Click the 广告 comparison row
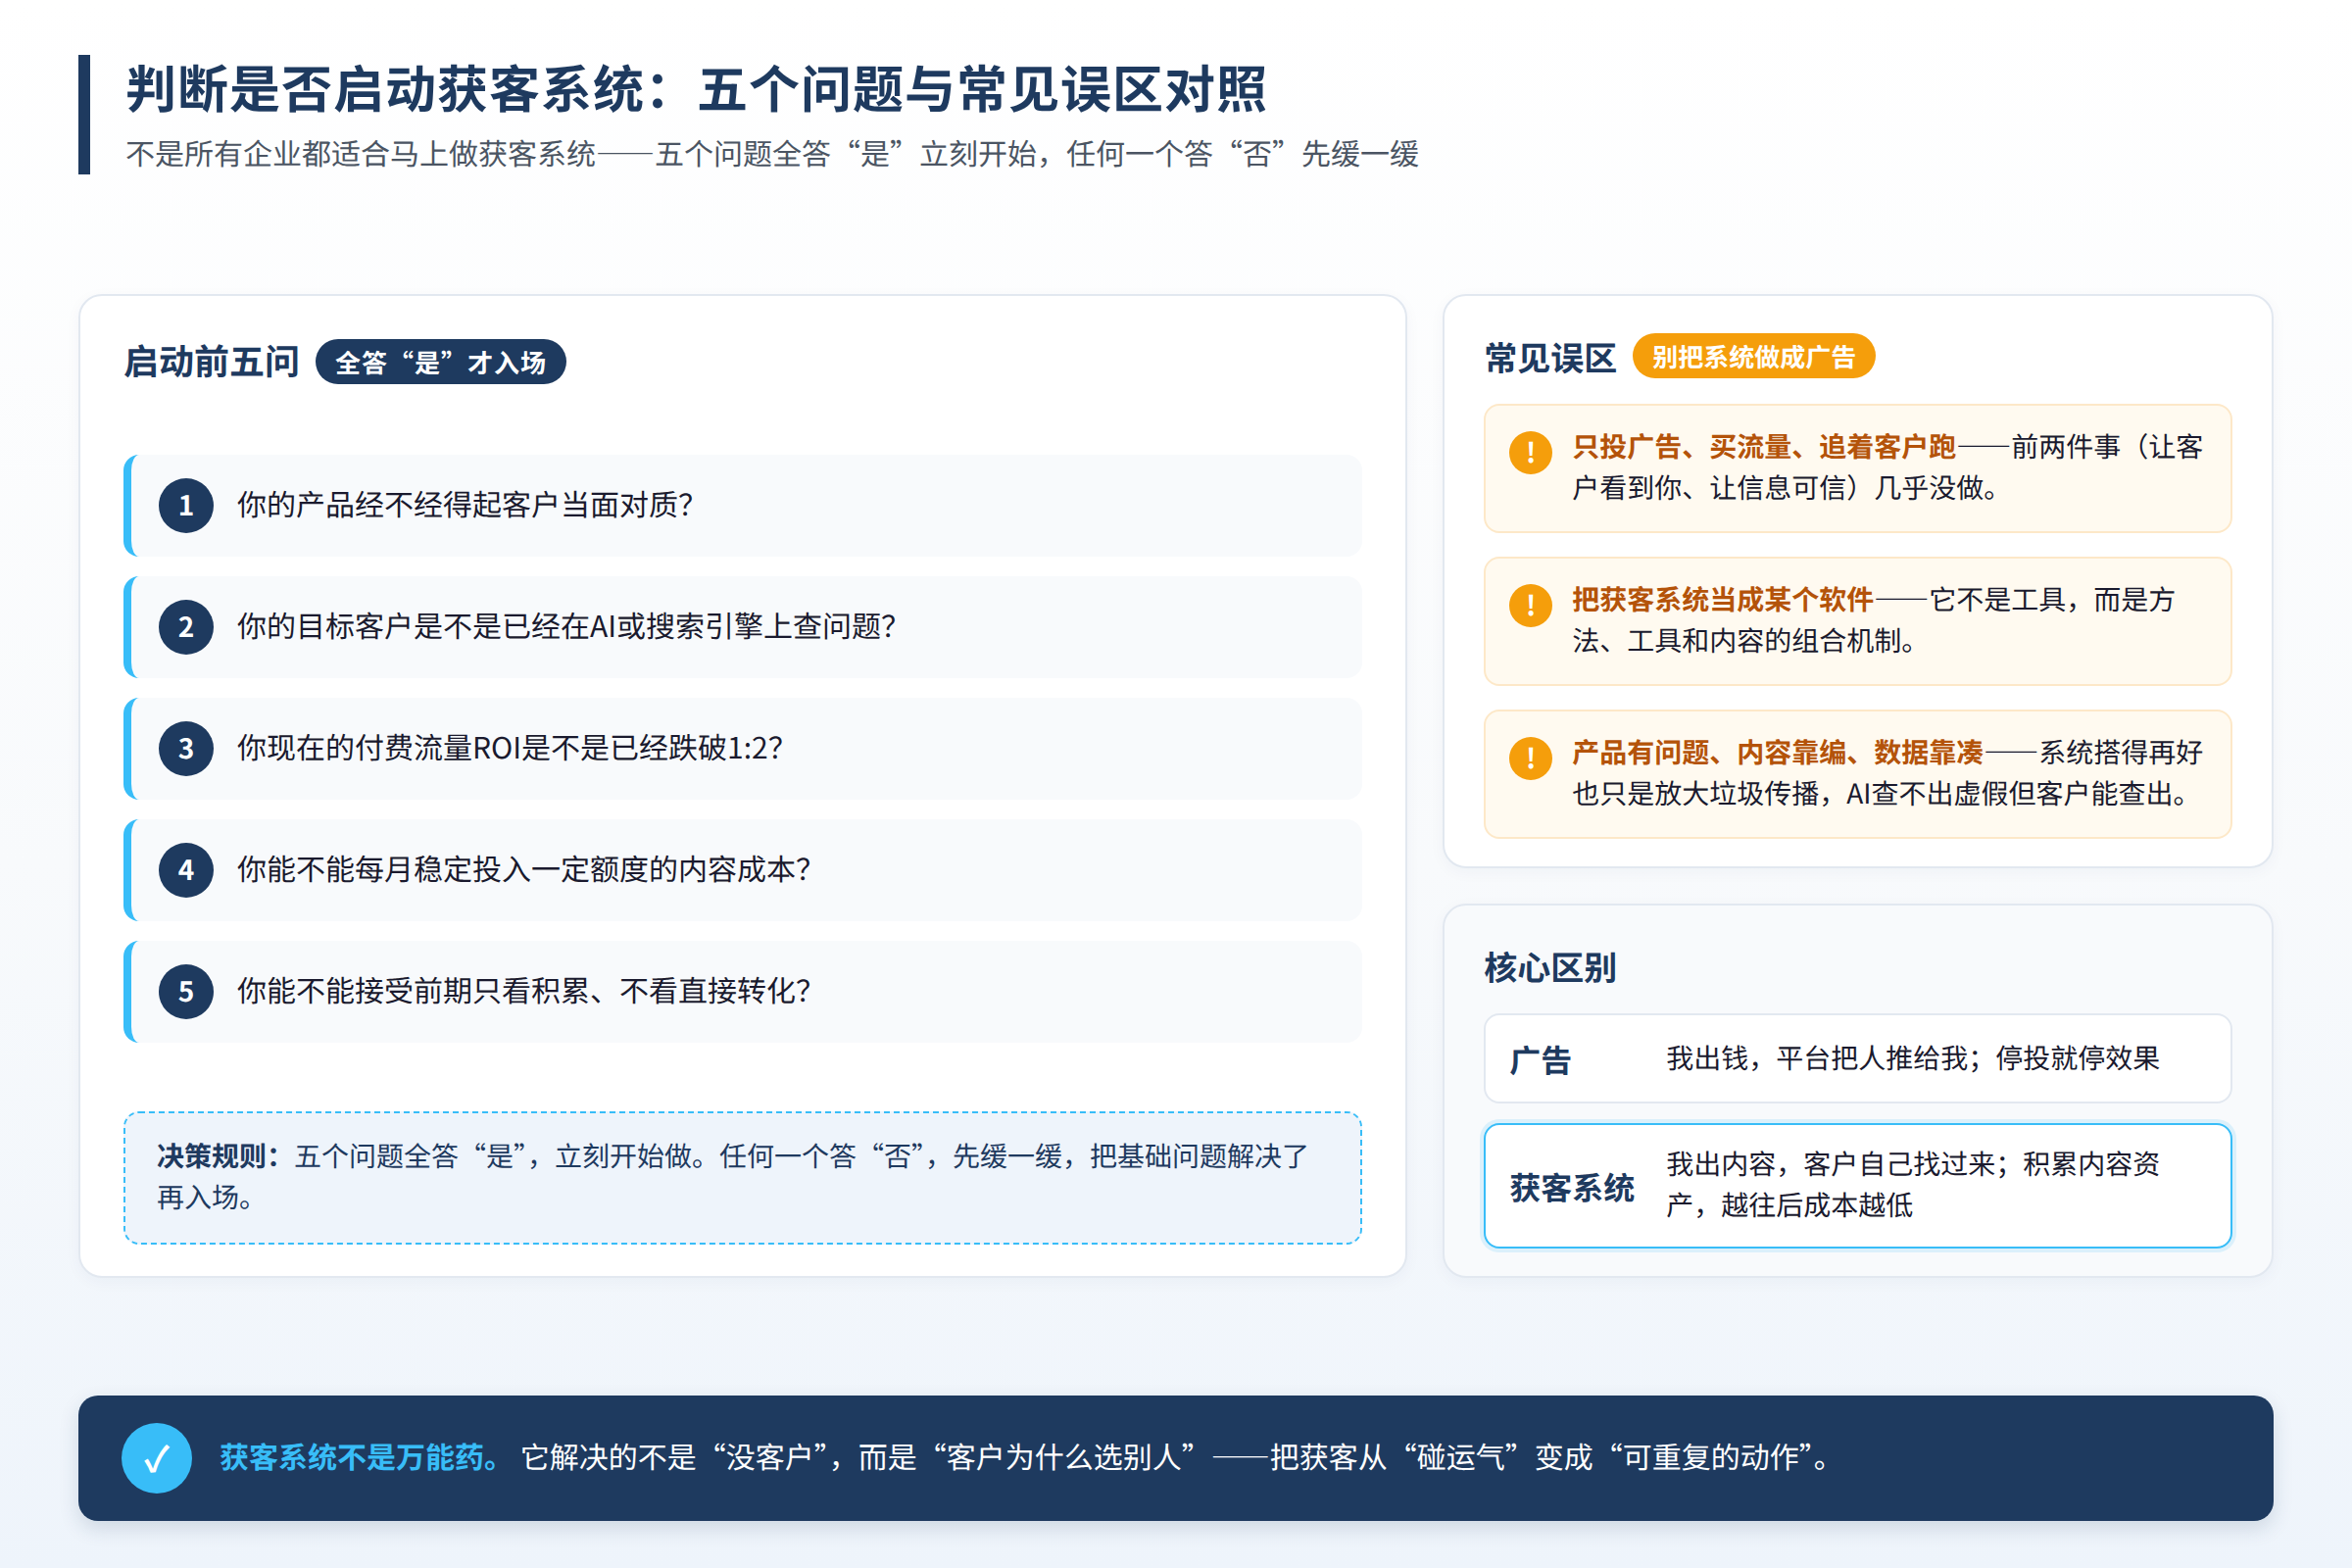 tap(1858, 1059)
